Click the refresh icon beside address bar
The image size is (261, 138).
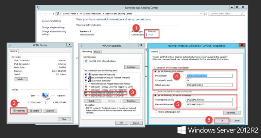[205, 14]
